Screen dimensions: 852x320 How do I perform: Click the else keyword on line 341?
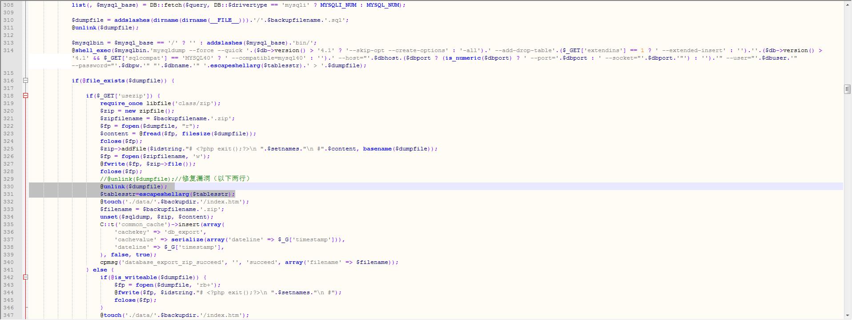pyautogui.click(x=100, y=270)
